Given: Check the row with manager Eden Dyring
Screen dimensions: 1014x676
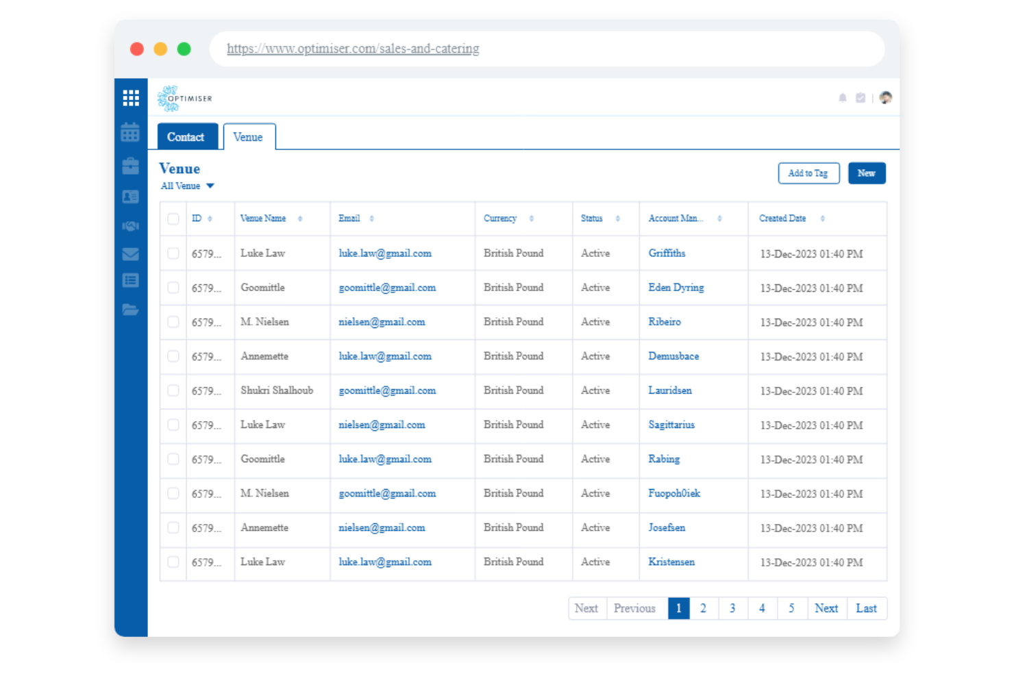Looking at the screenshot, I should 173,288.
